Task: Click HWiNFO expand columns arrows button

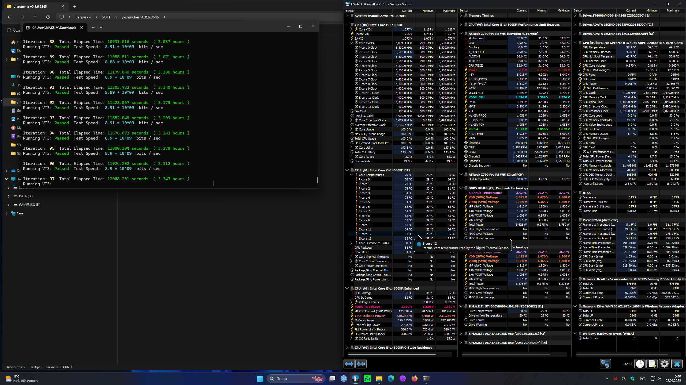Action: [x=349, y=364]
